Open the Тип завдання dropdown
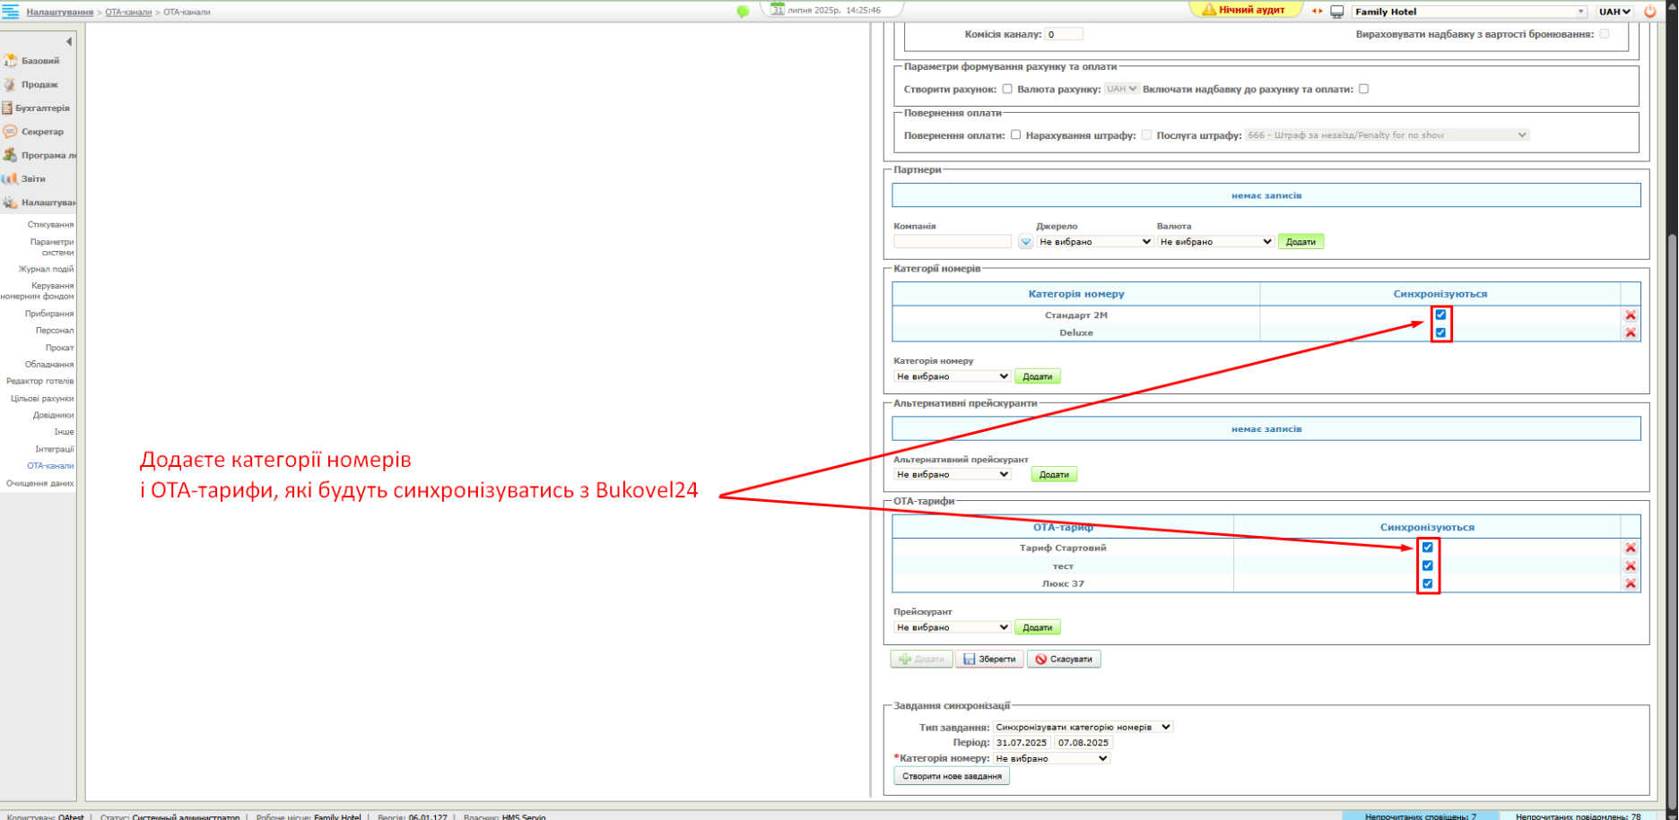 1083,727
